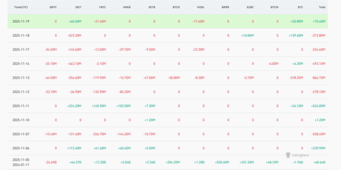
Task: Click the +224.20M IBIT inflow cell
Action: (x=74, y=106)
